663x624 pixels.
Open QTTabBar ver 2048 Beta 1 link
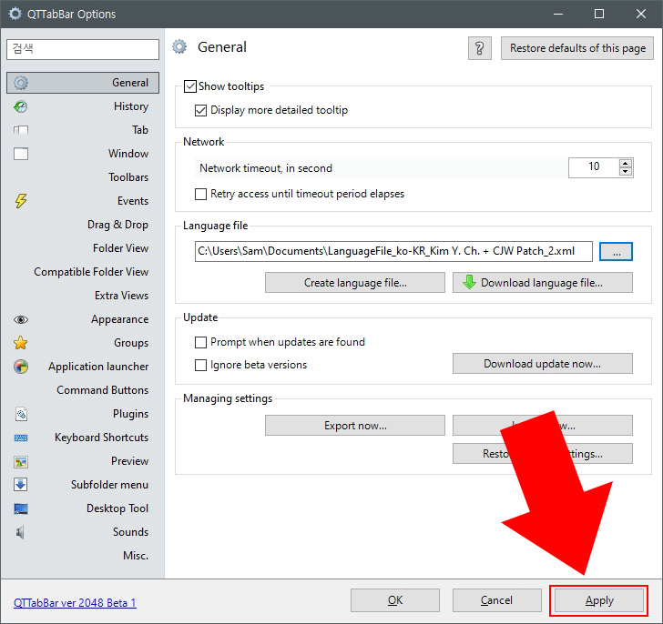[75, 603]
